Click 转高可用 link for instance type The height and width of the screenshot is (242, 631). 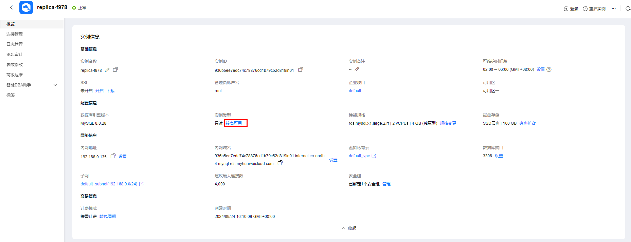[x=234, y=123]
